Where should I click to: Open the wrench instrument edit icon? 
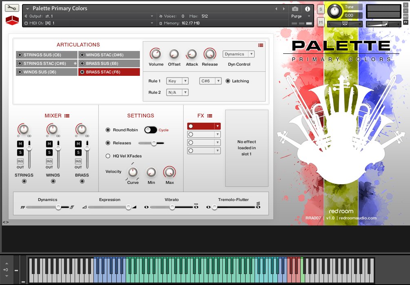coord(13,8)
